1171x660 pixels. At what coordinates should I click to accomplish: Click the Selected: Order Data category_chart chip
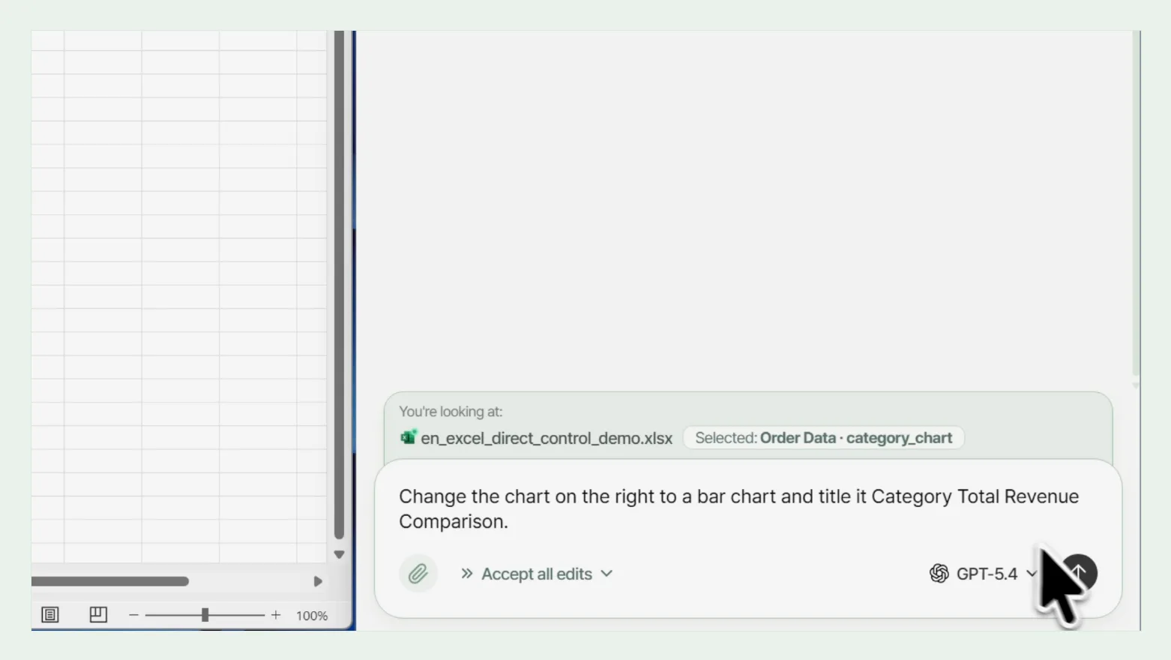click(x=823, y=438)
